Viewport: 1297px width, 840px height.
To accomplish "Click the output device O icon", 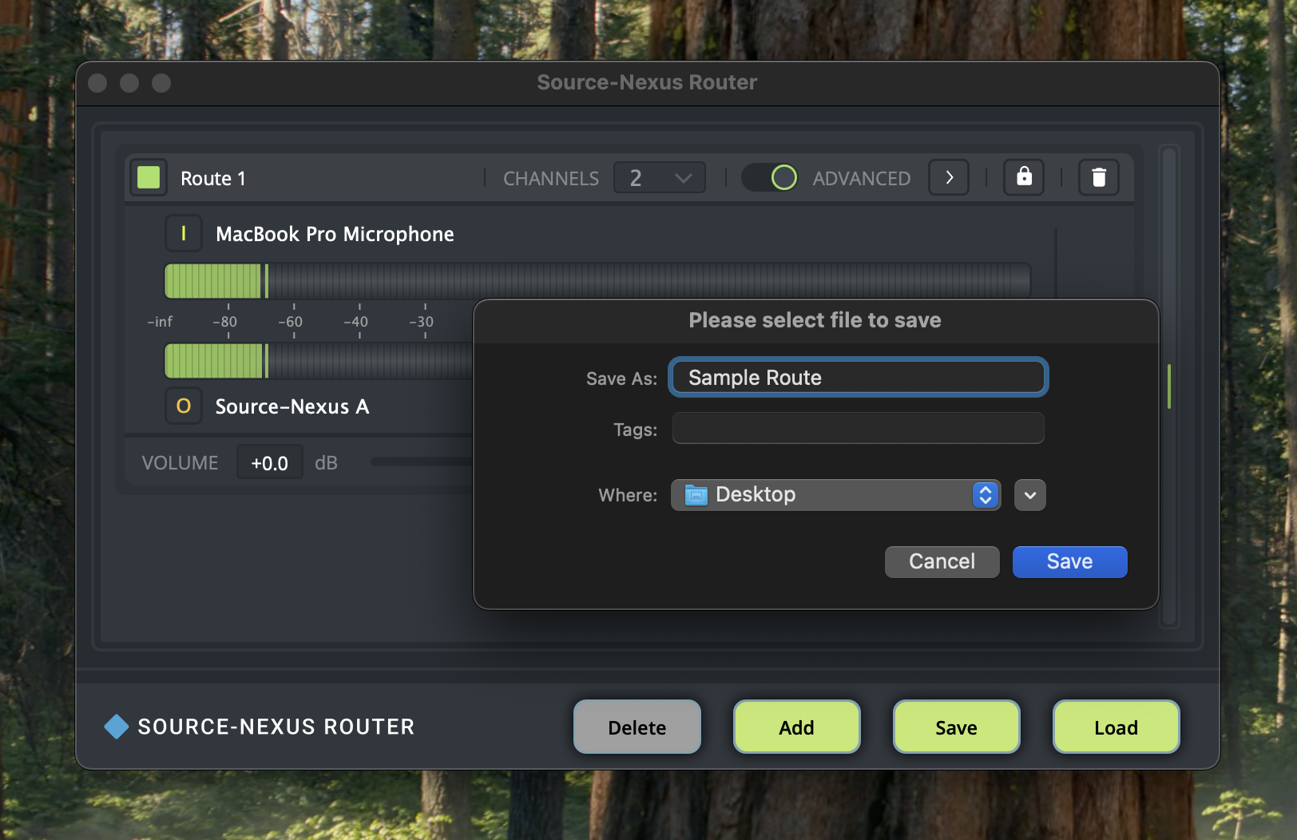I will click(184, 406).
